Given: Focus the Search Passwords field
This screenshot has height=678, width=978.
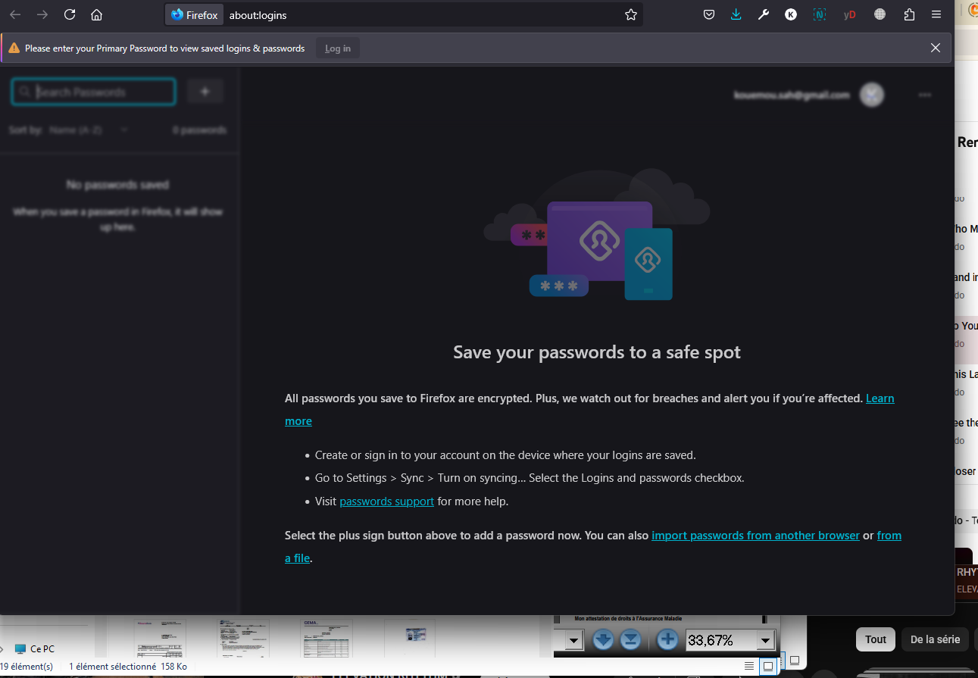Looking at the screenshot, I should pos(94,92).
